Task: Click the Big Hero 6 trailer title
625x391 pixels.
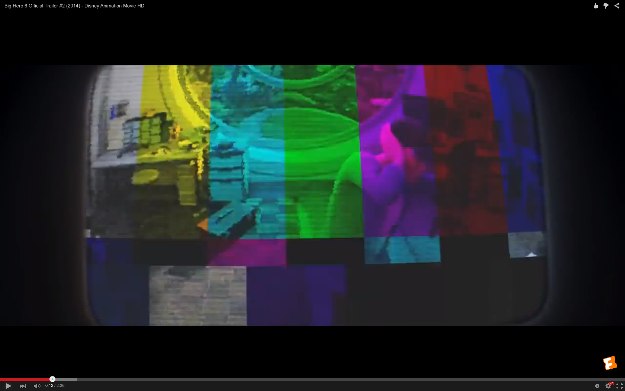Action: 74,6
